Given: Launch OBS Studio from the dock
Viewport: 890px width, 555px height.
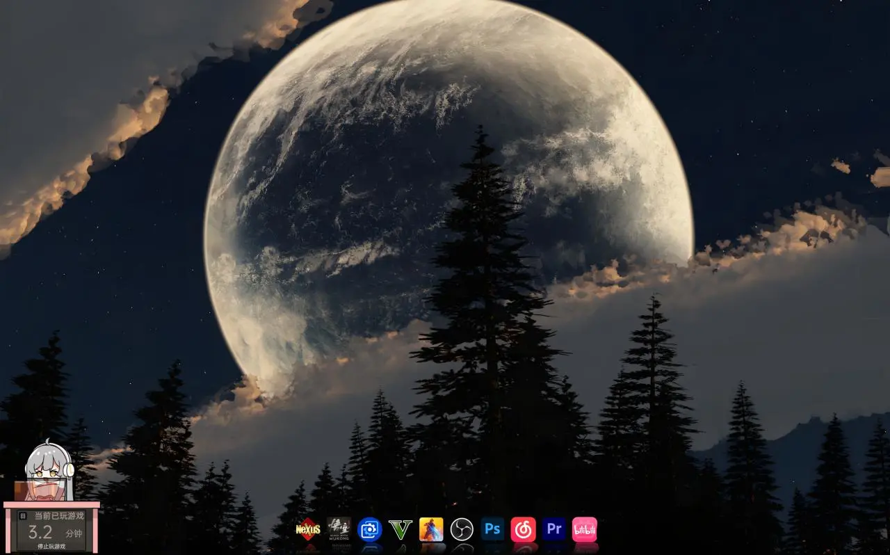Looking at the screenshot, I should click(x=462, y=529).
